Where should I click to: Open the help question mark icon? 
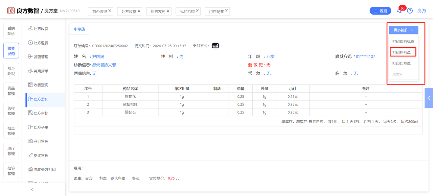pyautogui.click(x=410, y=11)
